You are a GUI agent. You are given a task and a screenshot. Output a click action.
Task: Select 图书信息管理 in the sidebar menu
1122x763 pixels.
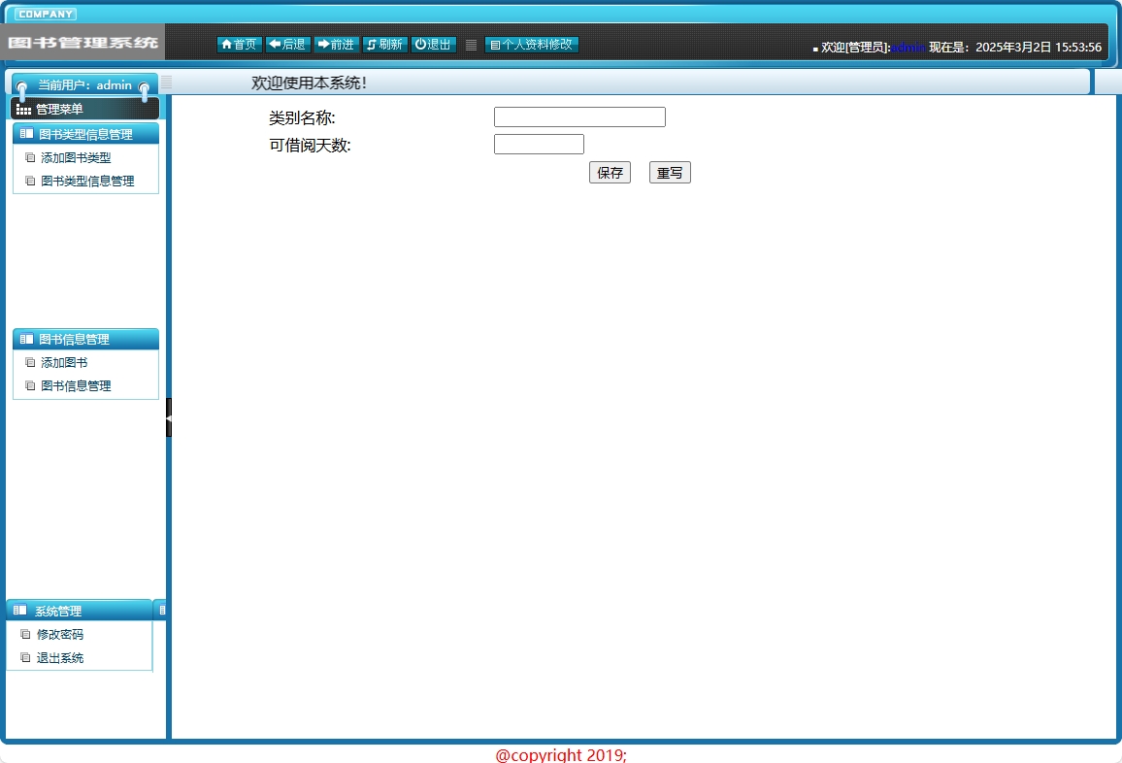point(71,385)
